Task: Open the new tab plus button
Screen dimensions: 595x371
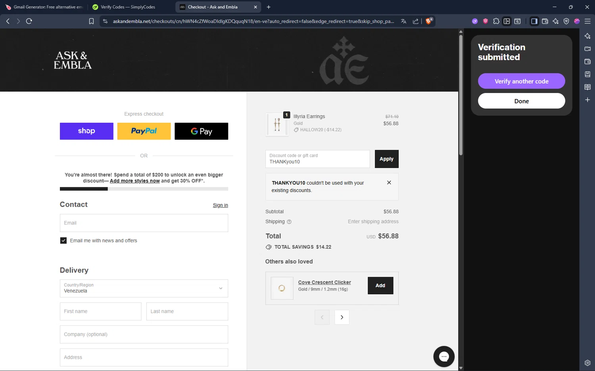Action: [269, 7]
